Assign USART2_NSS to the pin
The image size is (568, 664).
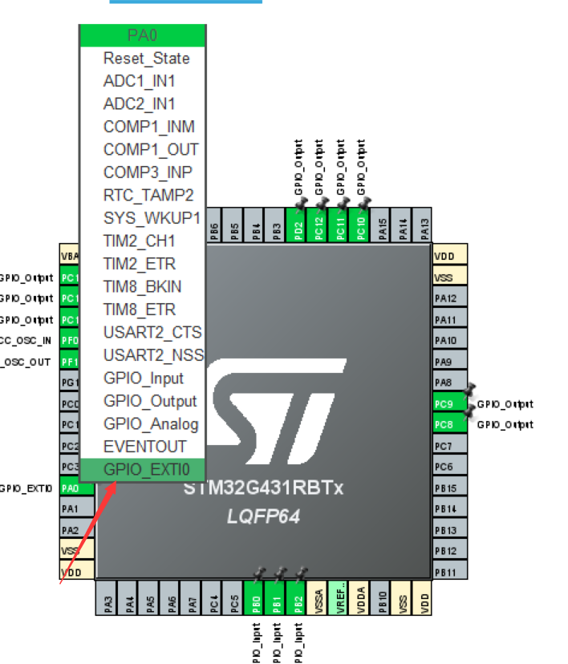[x=142, y=356]
